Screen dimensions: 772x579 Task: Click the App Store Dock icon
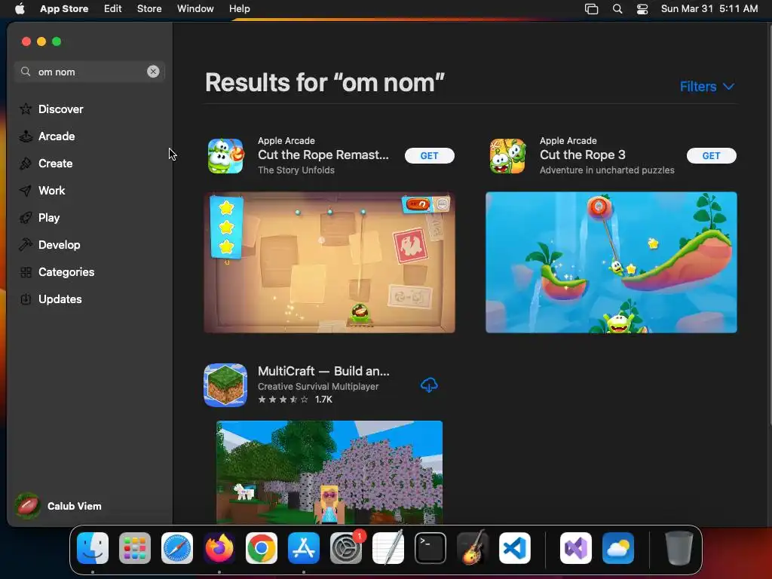(x=304, y=548)
